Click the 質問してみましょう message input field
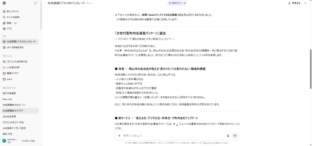This screenshot has width=312, height=146. (171, 136)
